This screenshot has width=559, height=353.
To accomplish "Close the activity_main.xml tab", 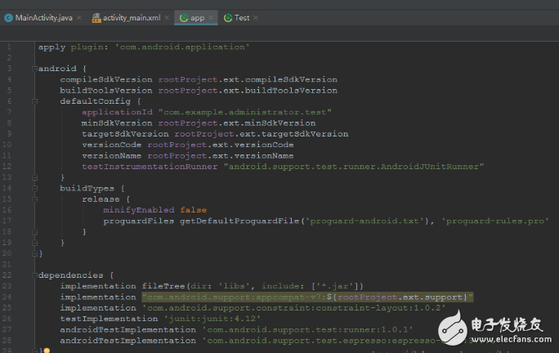I will tap(168, 17).
